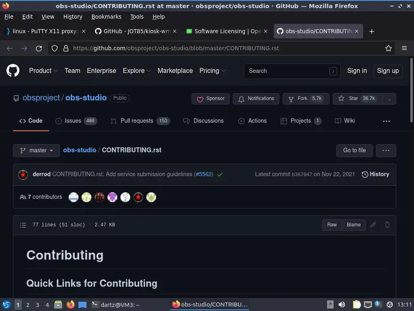
Task: Expand the Pricing dropdown
Action: [x=213, y=70]
